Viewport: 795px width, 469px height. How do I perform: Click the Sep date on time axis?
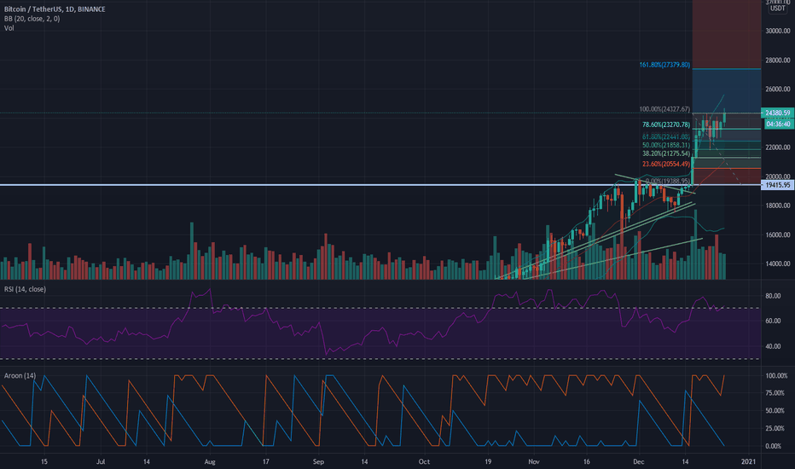[318, 462]
